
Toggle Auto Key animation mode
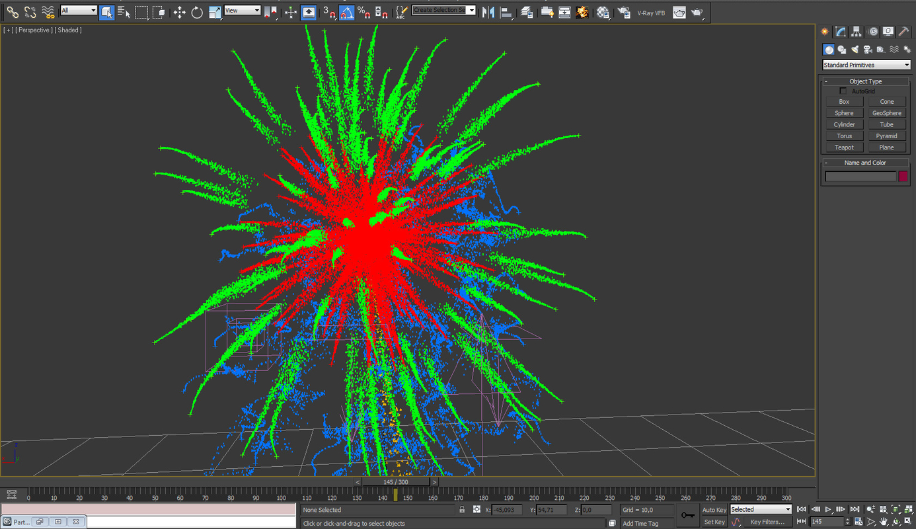tap(714, 509)
